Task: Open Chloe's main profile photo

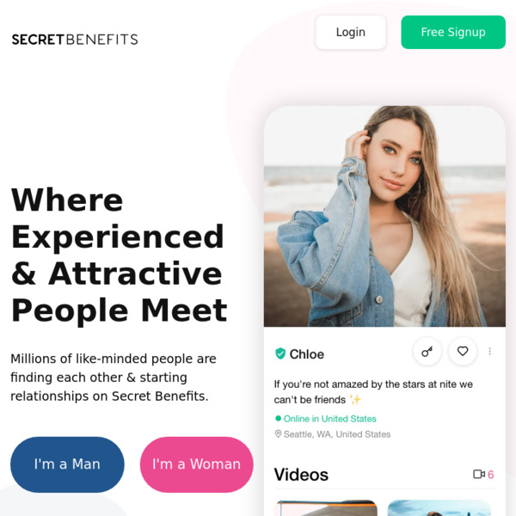Action: coord(384,216)
